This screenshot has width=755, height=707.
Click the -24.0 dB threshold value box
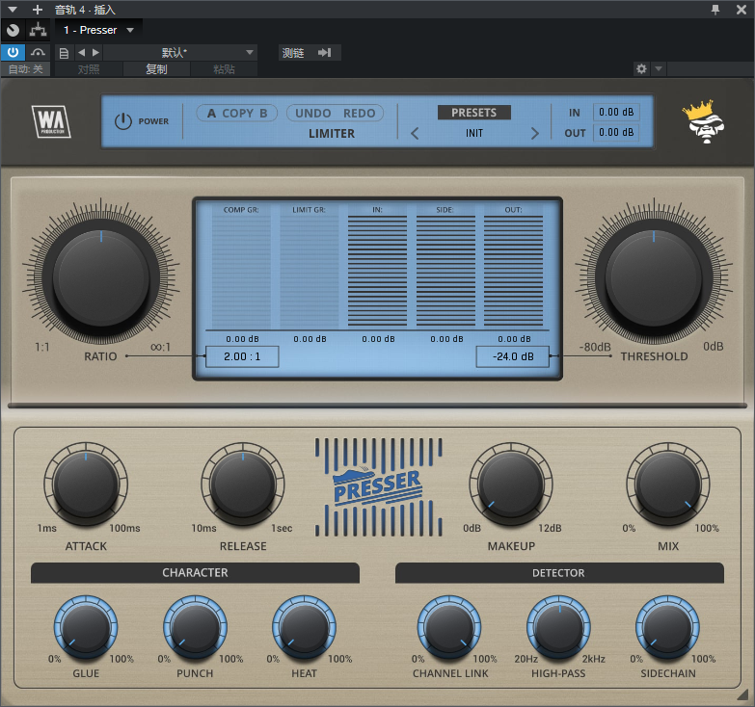pyautogui.click(x=513, y=356)
